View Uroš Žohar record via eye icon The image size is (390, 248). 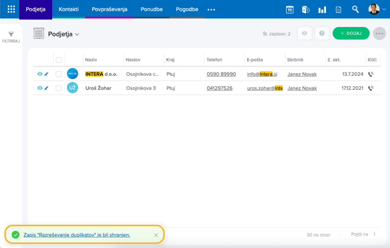(x=40, y=88)
